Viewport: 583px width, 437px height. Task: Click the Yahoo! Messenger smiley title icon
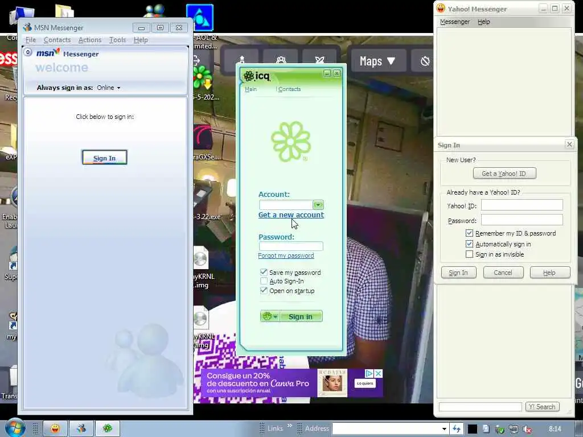click(x=441, y=8)
